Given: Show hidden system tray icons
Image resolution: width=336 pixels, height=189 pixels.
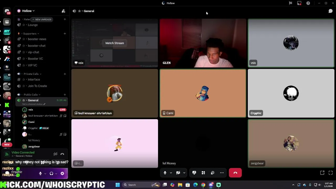Looking at the screenshot, I should pyautogui.click(x=293, y=185).
